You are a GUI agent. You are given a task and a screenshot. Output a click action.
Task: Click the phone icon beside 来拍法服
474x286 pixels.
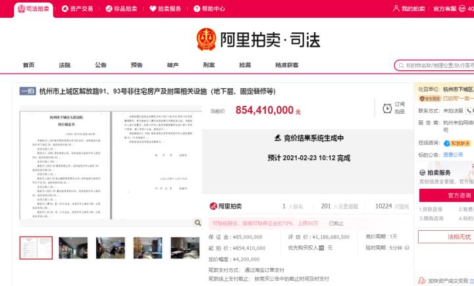tap(469, 111)
